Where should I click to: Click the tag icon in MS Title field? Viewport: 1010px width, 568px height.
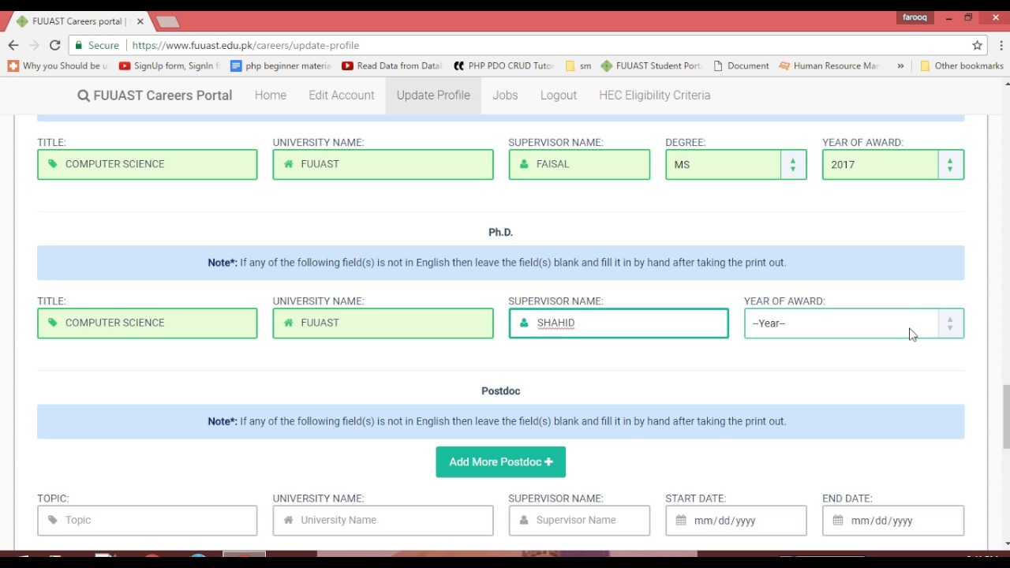(53, 164)
